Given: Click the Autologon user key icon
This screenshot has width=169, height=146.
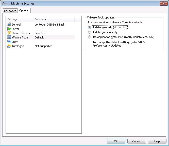Looking at the screenshot, I should 9,46.
